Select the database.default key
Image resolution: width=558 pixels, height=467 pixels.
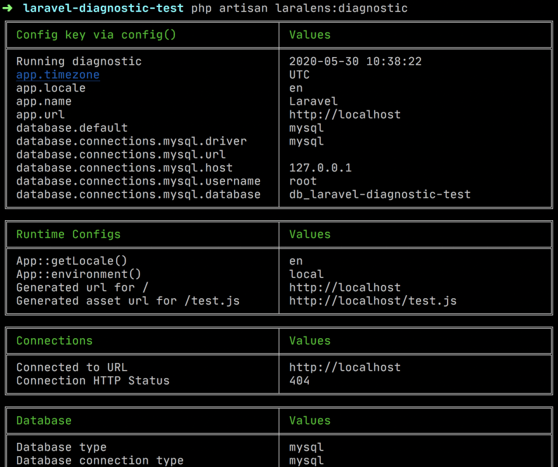tap(72, 128)
